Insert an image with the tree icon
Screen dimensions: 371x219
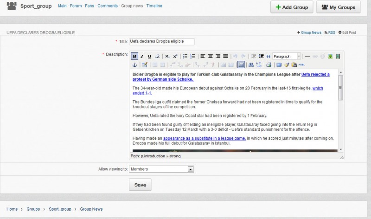click(330, 56)
